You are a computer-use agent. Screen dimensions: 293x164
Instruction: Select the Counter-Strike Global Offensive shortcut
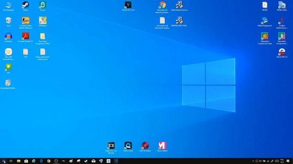(26, 22)
